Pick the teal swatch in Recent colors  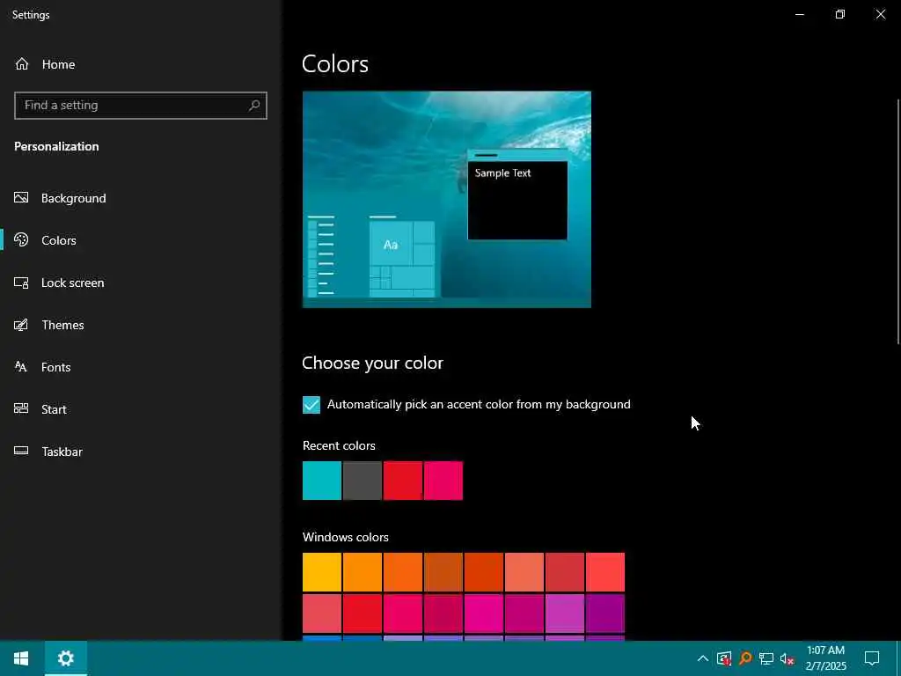point(322,481)
